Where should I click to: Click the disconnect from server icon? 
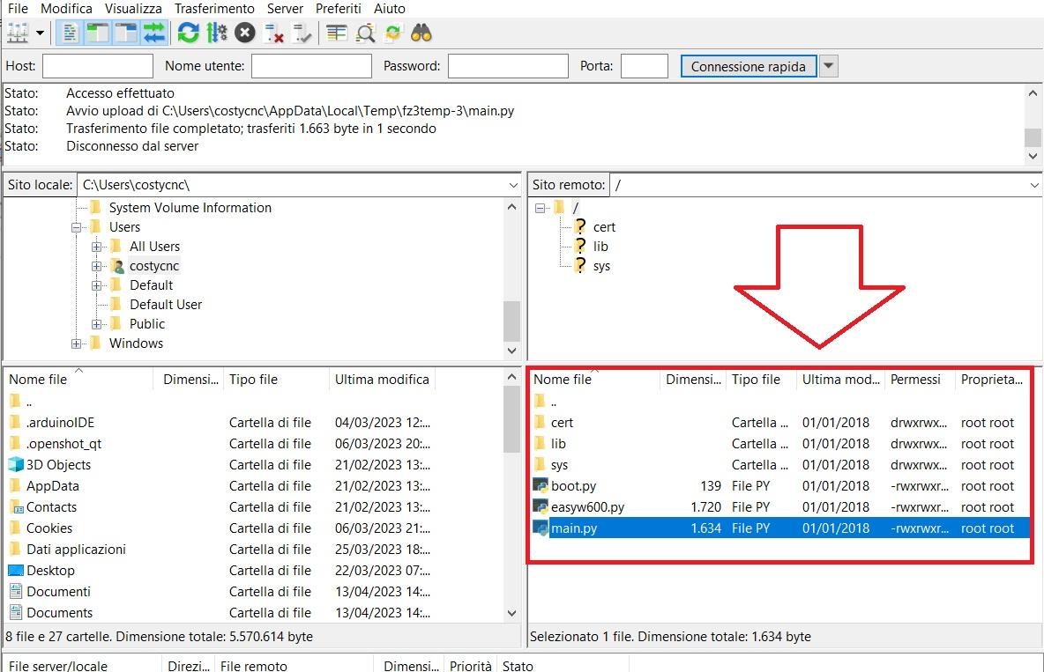click(273, 33)
